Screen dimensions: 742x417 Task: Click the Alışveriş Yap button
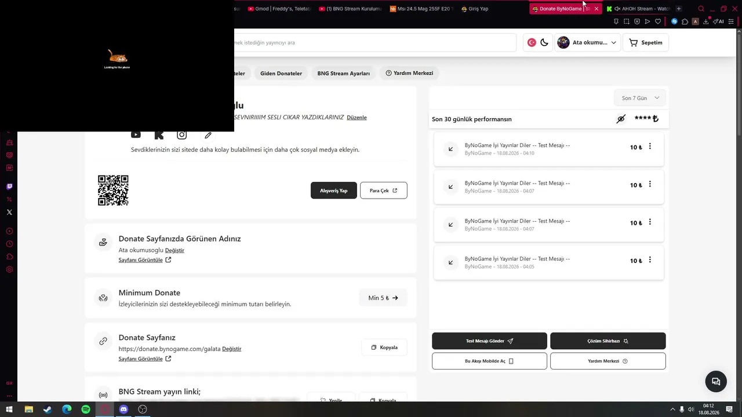(334, 191)
